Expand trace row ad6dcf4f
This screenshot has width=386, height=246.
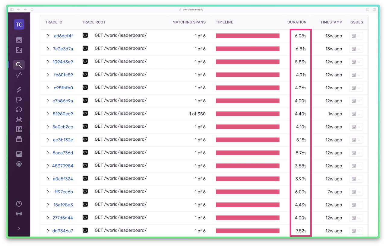pyautogui.click(x=48, y=36)
